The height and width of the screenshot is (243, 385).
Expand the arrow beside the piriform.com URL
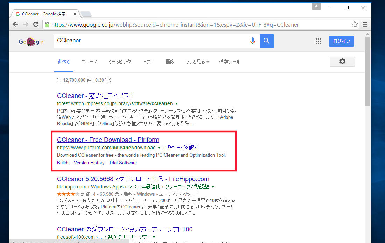point(159,148)
